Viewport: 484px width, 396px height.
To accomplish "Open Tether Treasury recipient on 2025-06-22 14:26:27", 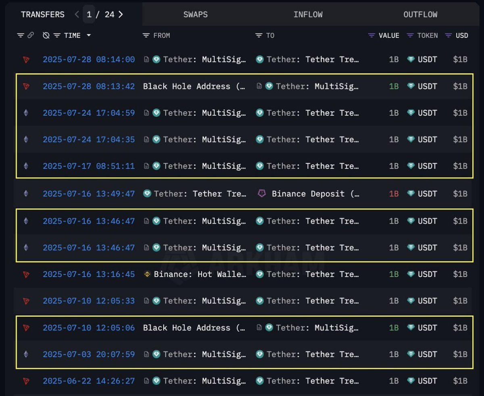I will coord(313,381).
